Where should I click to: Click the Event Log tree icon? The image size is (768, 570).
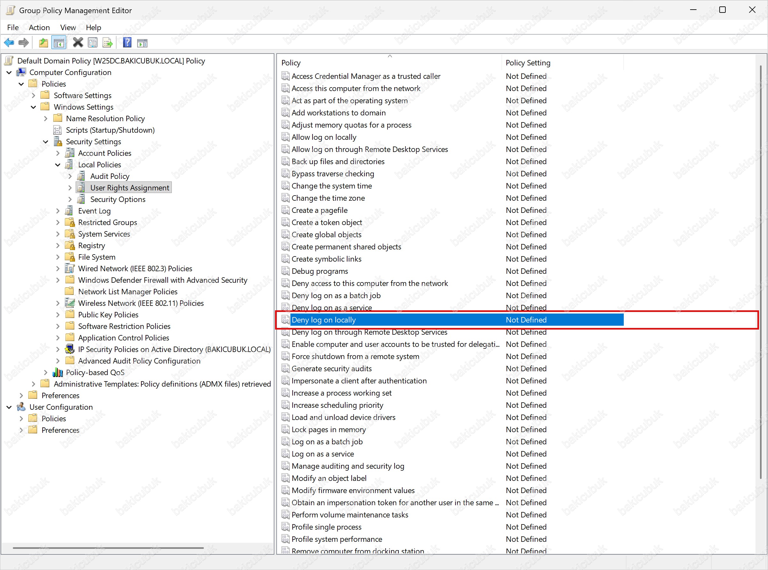(70, 211)
